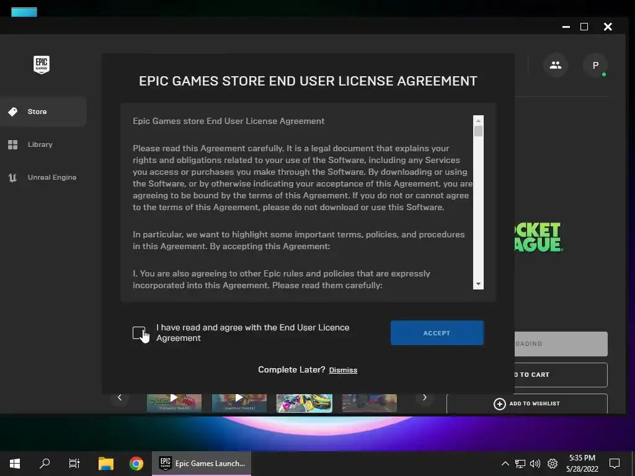
Task: Go to previous media in carousel
Action: [x=120, y=397]
